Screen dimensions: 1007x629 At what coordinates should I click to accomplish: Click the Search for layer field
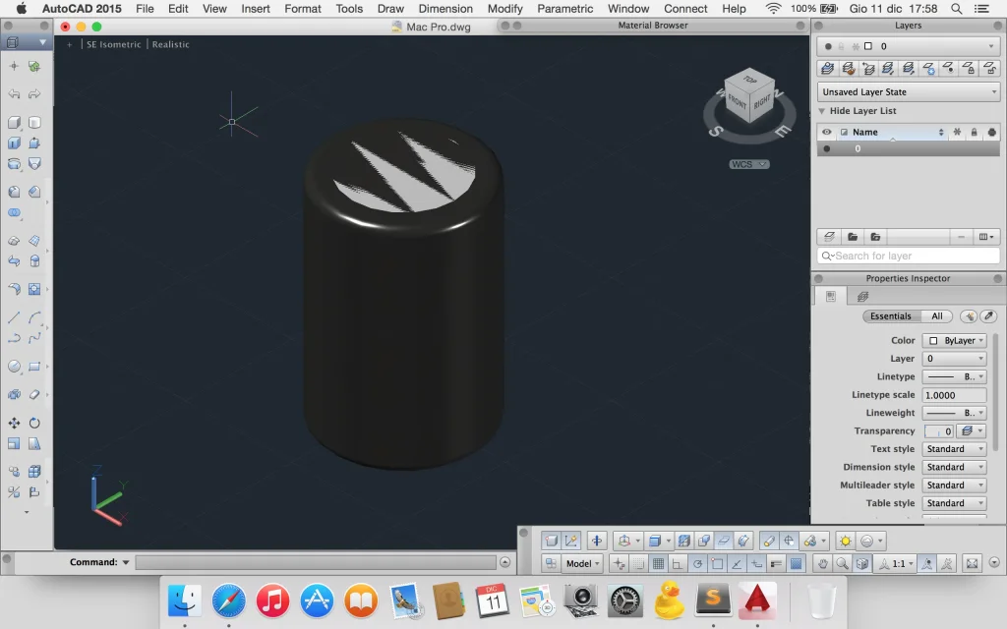908,257
